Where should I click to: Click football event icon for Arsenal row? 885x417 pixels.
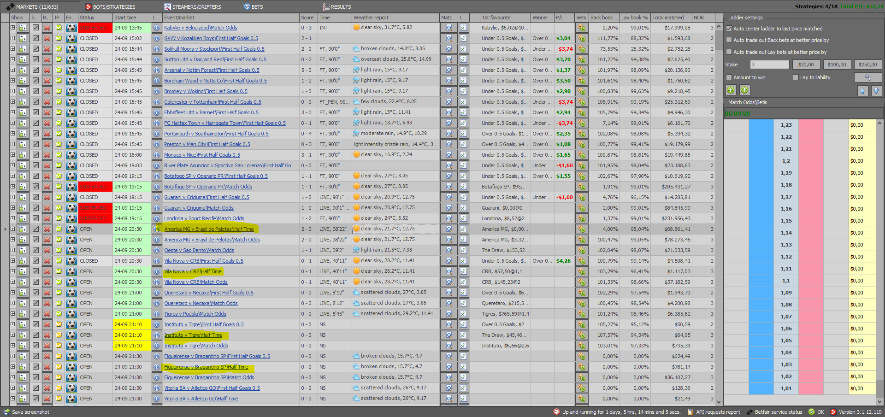tap(71, 70)
